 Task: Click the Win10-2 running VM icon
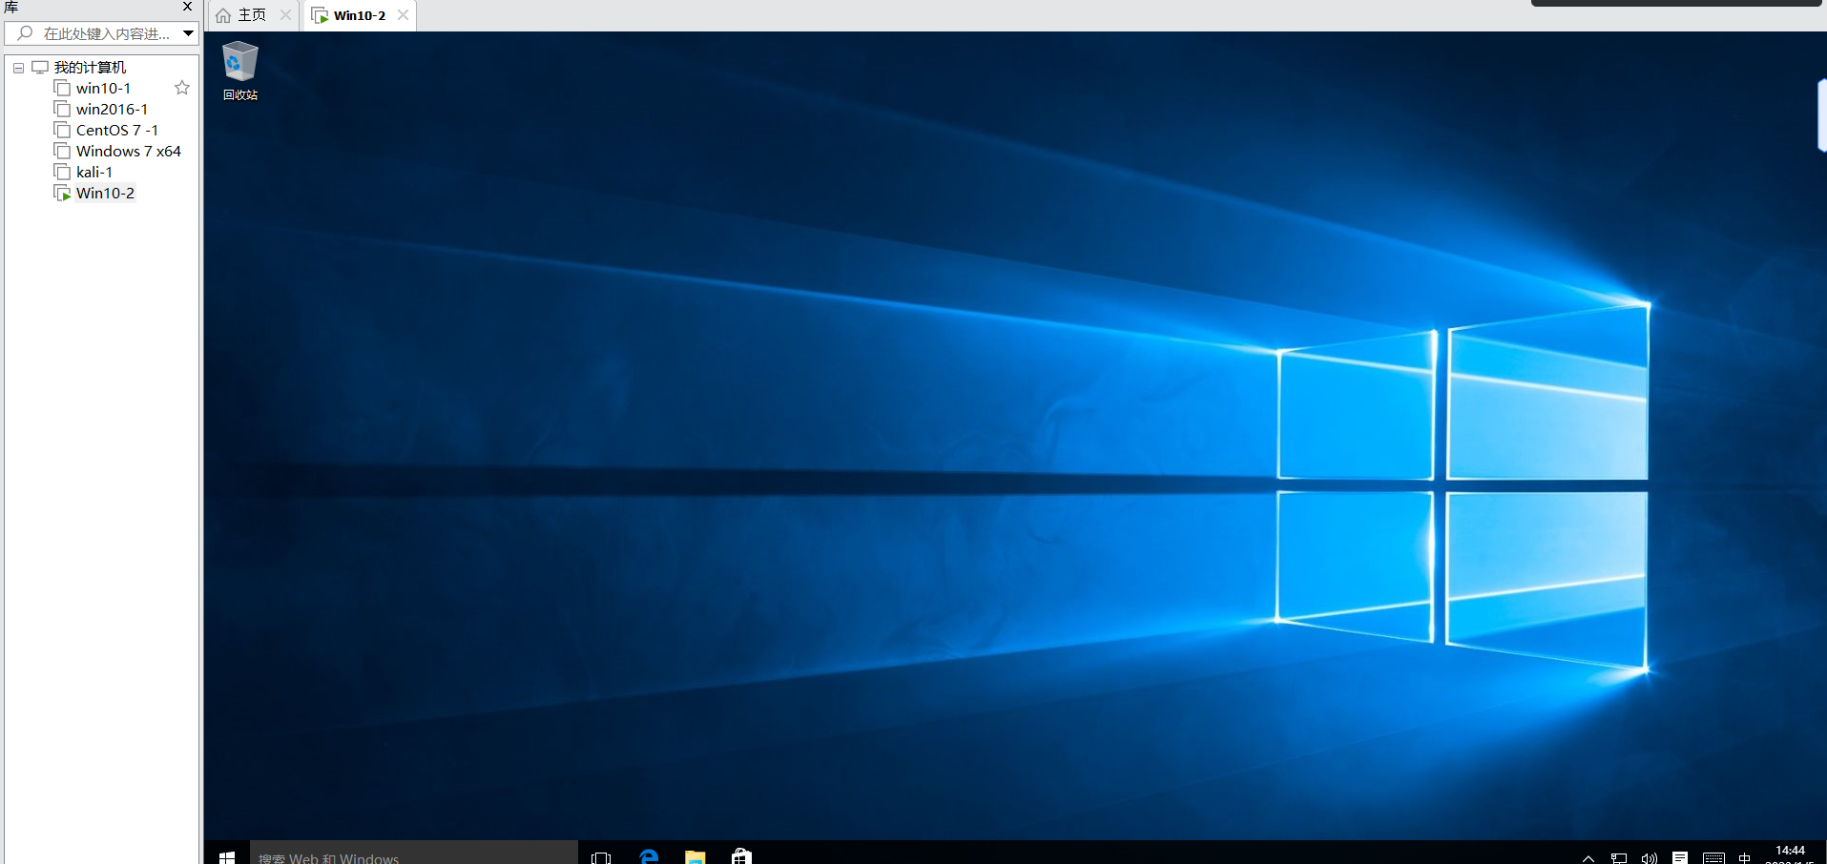point(62,193)
